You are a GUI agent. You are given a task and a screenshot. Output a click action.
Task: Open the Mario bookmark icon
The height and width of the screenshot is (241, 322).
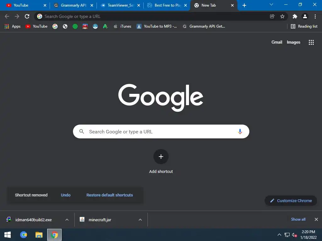pos(85,26)
